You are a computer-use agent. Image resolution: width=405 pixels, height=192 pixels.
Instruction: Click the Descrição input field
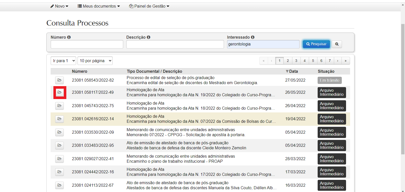[175, 44]
